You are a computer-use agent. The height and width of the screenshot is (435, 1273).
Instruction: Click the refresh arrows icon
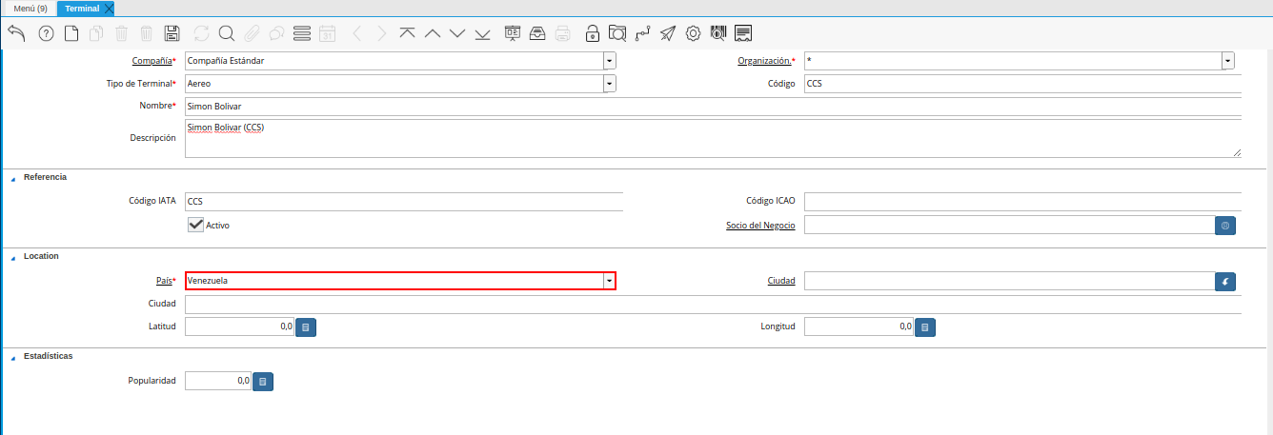(201, 33)
